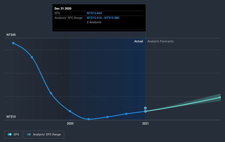Click the 2021 x-axis label
Viewport: 225px width, 142px height.
click(145, 123)
